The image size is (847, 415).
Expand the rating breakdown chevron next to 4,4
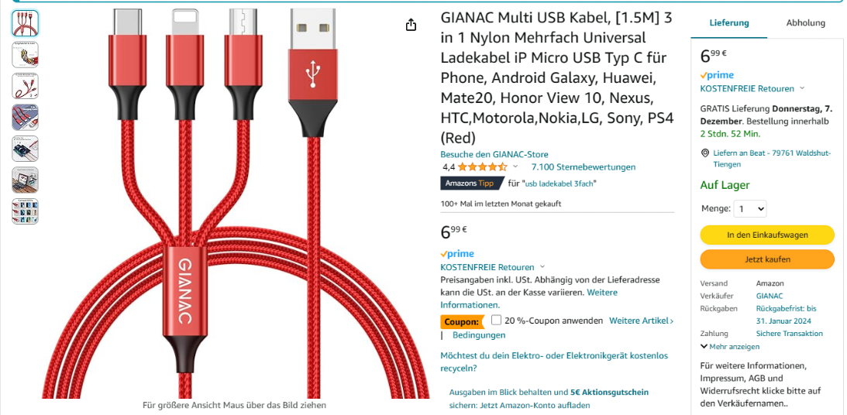tap(515, 166)
